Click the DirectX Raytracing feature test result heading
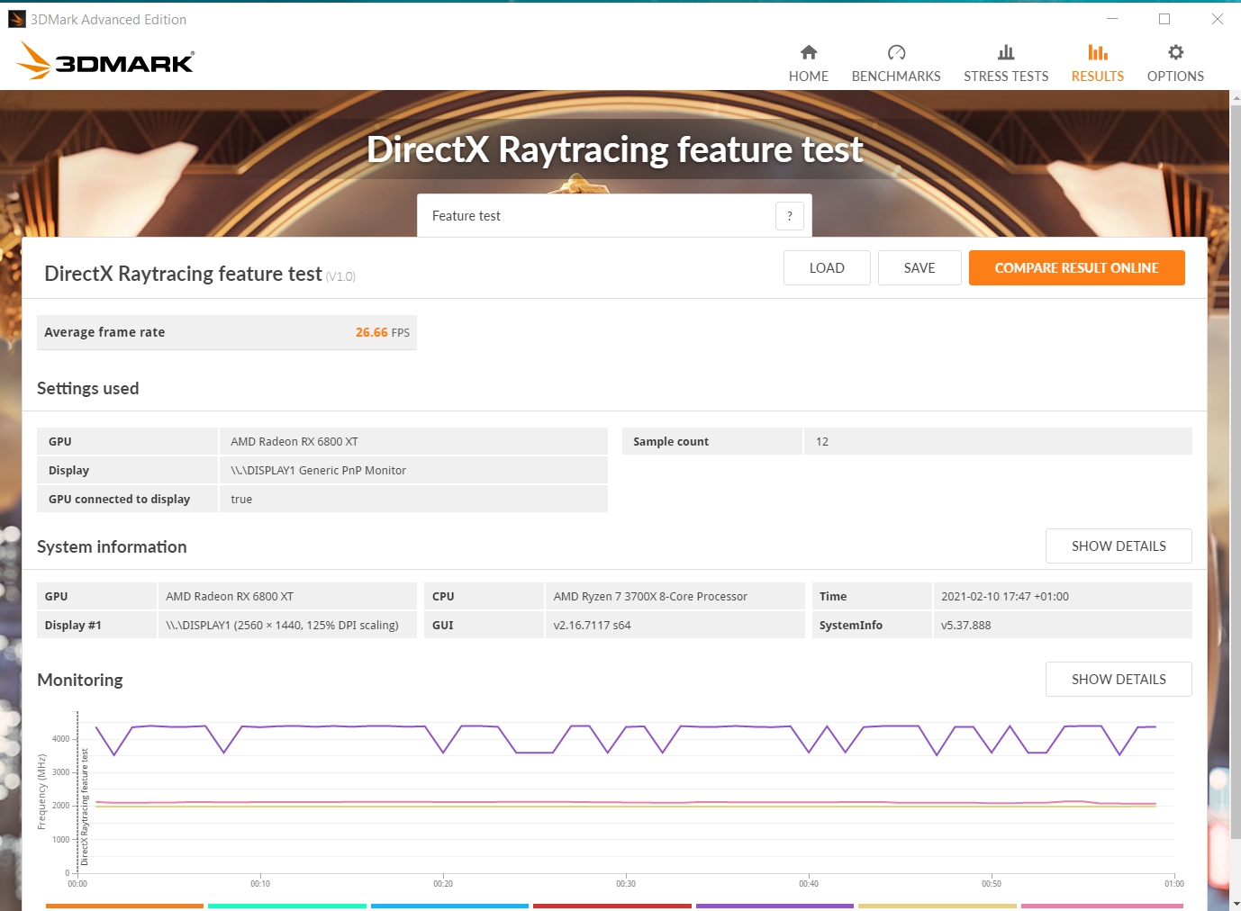The width and height of the screenshot is (1241, 911). point(183,274)
